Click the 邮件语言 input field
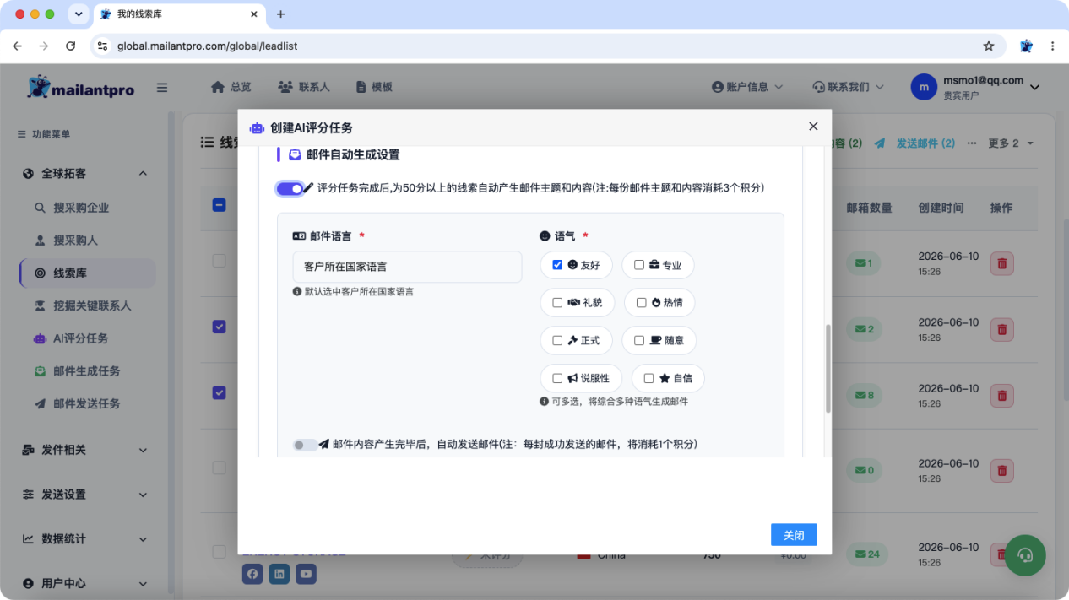The height and width of the screenshot is (600, 1069). click(x=407, y=267)
